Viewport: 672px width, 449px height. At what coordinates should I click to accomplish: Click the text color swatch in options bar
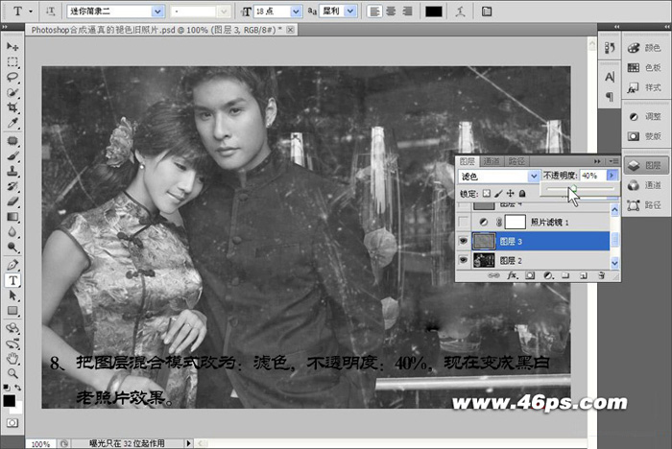(434, 11)
